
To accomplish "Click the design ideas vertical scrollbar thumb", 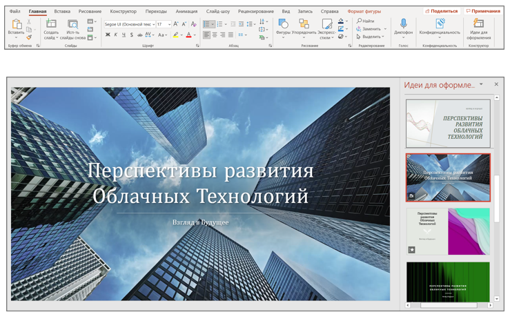I will point(497,199).
